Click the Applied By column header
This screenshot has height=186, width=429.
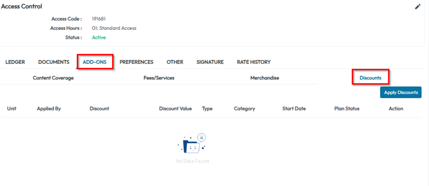tap(49, 108)
